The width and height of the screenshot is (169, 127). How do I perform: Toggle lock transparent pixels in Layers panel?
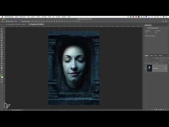coord(149,63)
